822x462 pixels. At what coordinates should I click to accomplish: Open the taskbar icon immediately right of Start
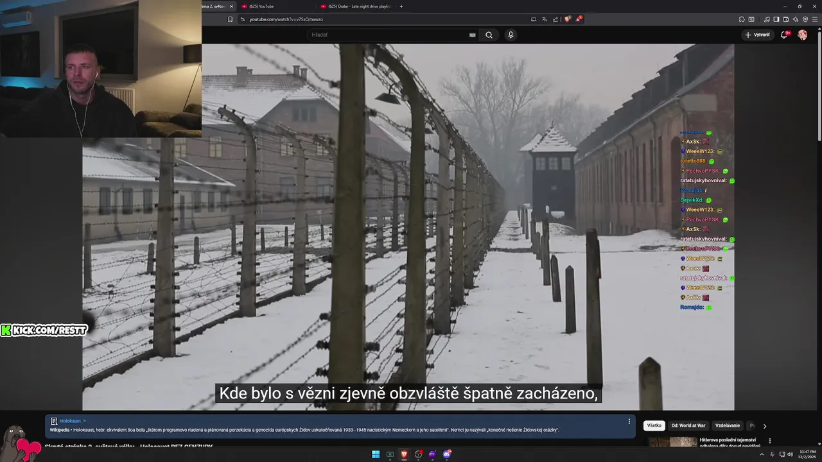[x=390, y=454]
